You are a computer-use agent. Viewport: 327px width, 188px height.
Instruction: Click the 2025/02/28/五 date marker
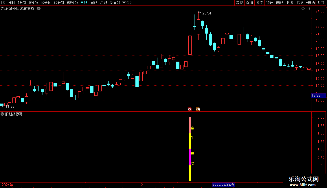(x=224, y=185)
